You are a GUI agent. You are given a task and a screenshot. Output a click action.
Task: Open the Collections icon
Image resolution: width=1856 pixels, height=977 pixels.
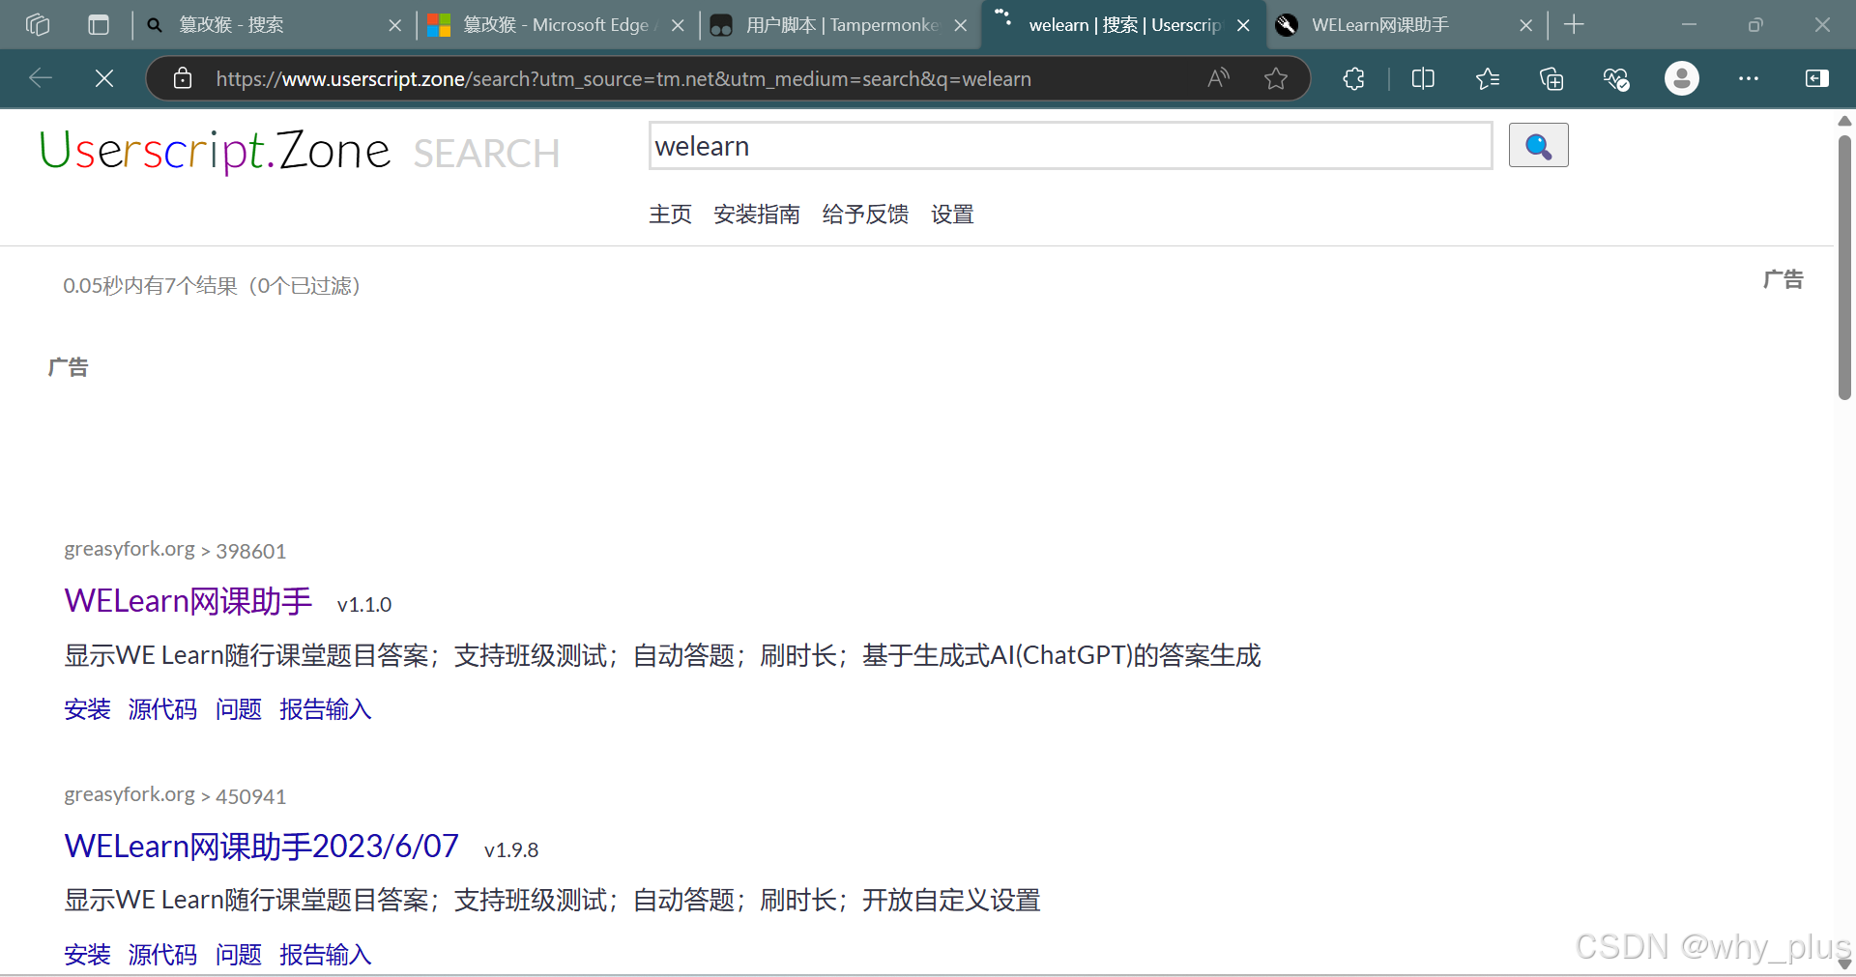point(1551,78)
